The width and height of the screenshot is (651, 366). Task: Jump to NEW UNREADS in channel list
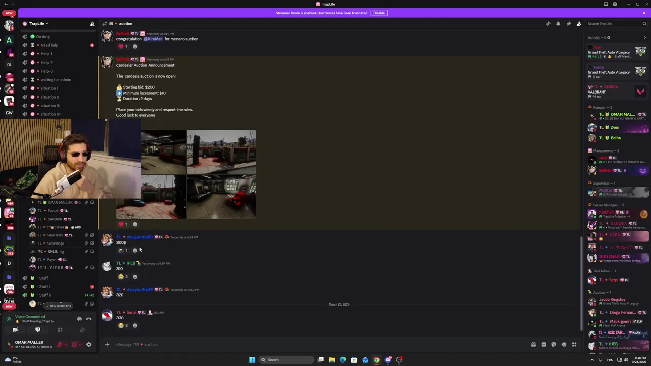[x=58, y=306]
